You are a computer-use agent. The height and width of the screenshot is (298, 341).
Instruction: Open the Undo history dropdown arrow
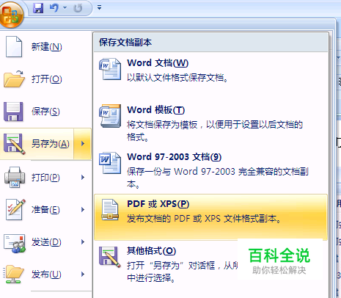click(x=65, y=8)
